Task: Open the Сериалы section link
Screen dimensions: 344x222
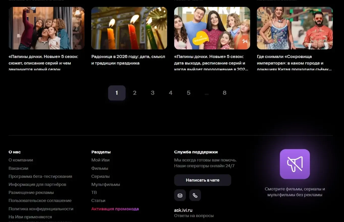Action: (100, 176)
